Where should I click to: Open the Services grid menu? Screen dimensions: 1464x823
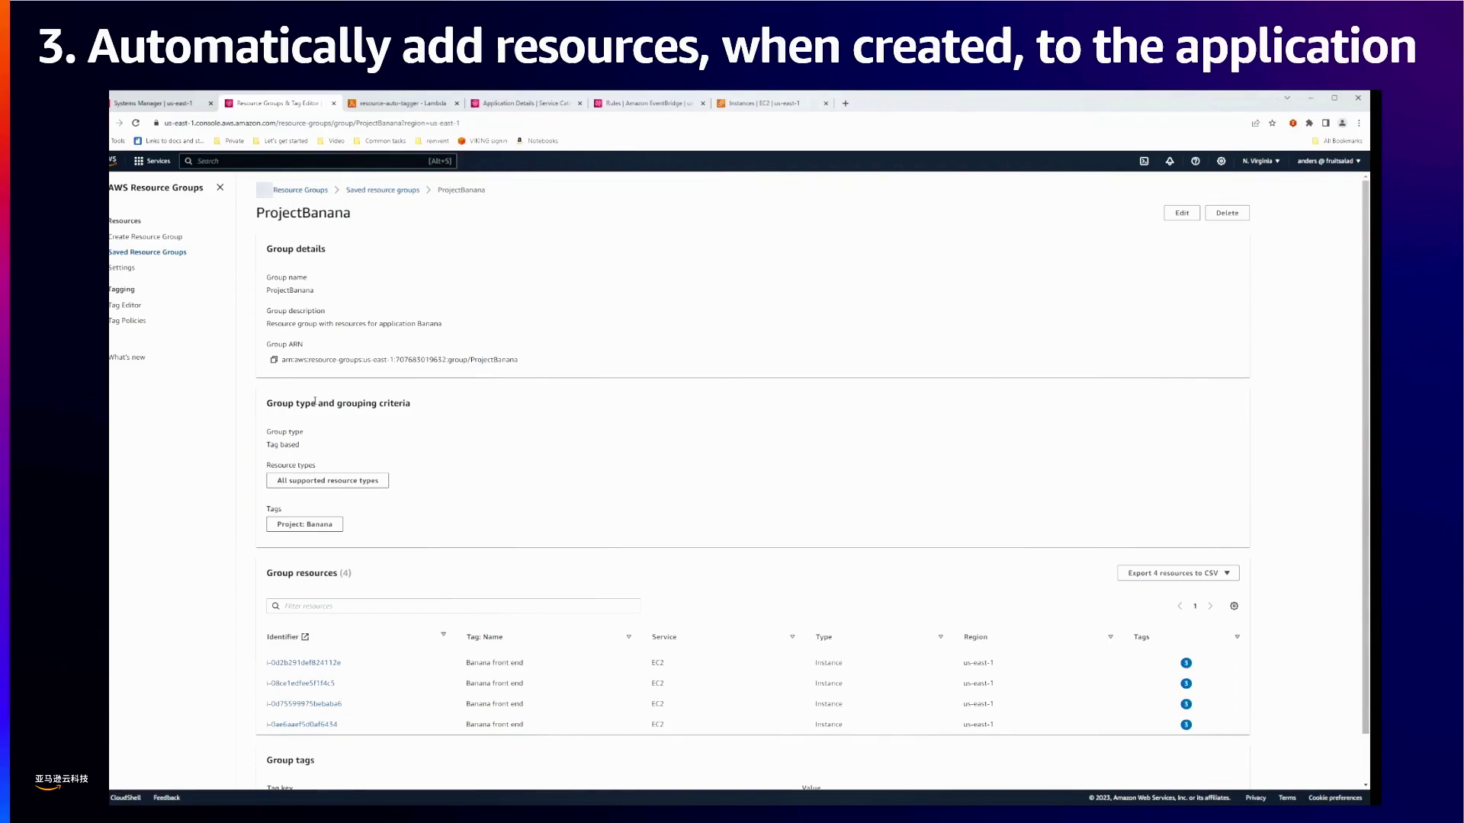click(x=152, y=161)
